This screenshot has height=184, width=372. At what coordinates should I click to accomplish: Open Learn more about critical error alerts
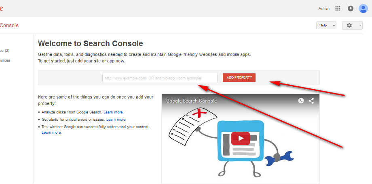click(x=116, y=119)
